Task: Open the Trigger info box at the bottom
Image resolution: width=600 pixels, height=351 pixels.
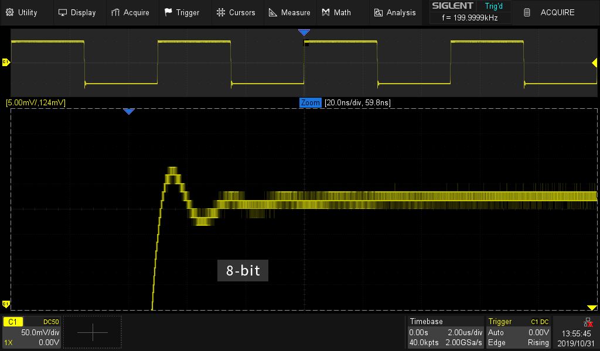Action: pyautogui.click(x=519, y=332)
